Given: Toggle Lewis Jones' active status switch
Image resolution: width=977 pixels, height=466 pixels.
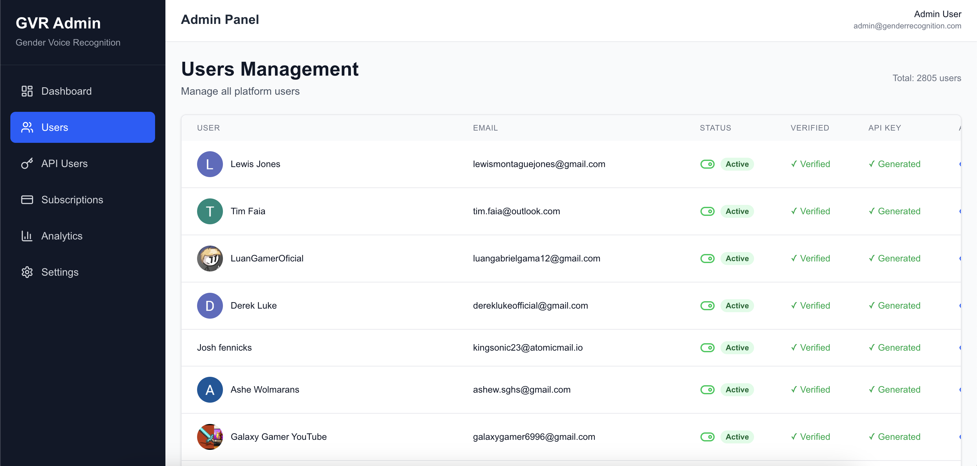Looking at the screenshot, I should point(707,164).
